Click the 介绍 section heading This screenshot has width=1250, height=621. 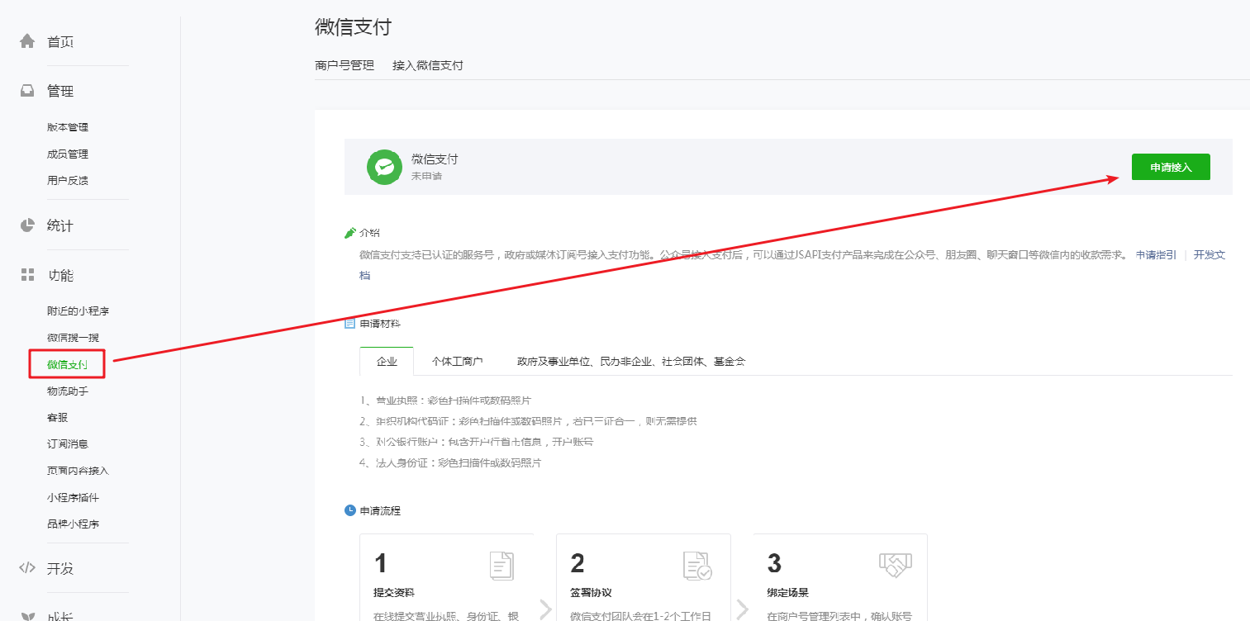369,233
